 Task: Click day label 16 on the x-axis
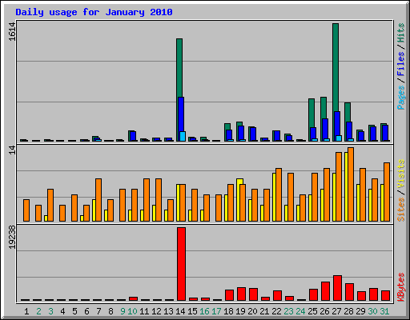(204, 311)
